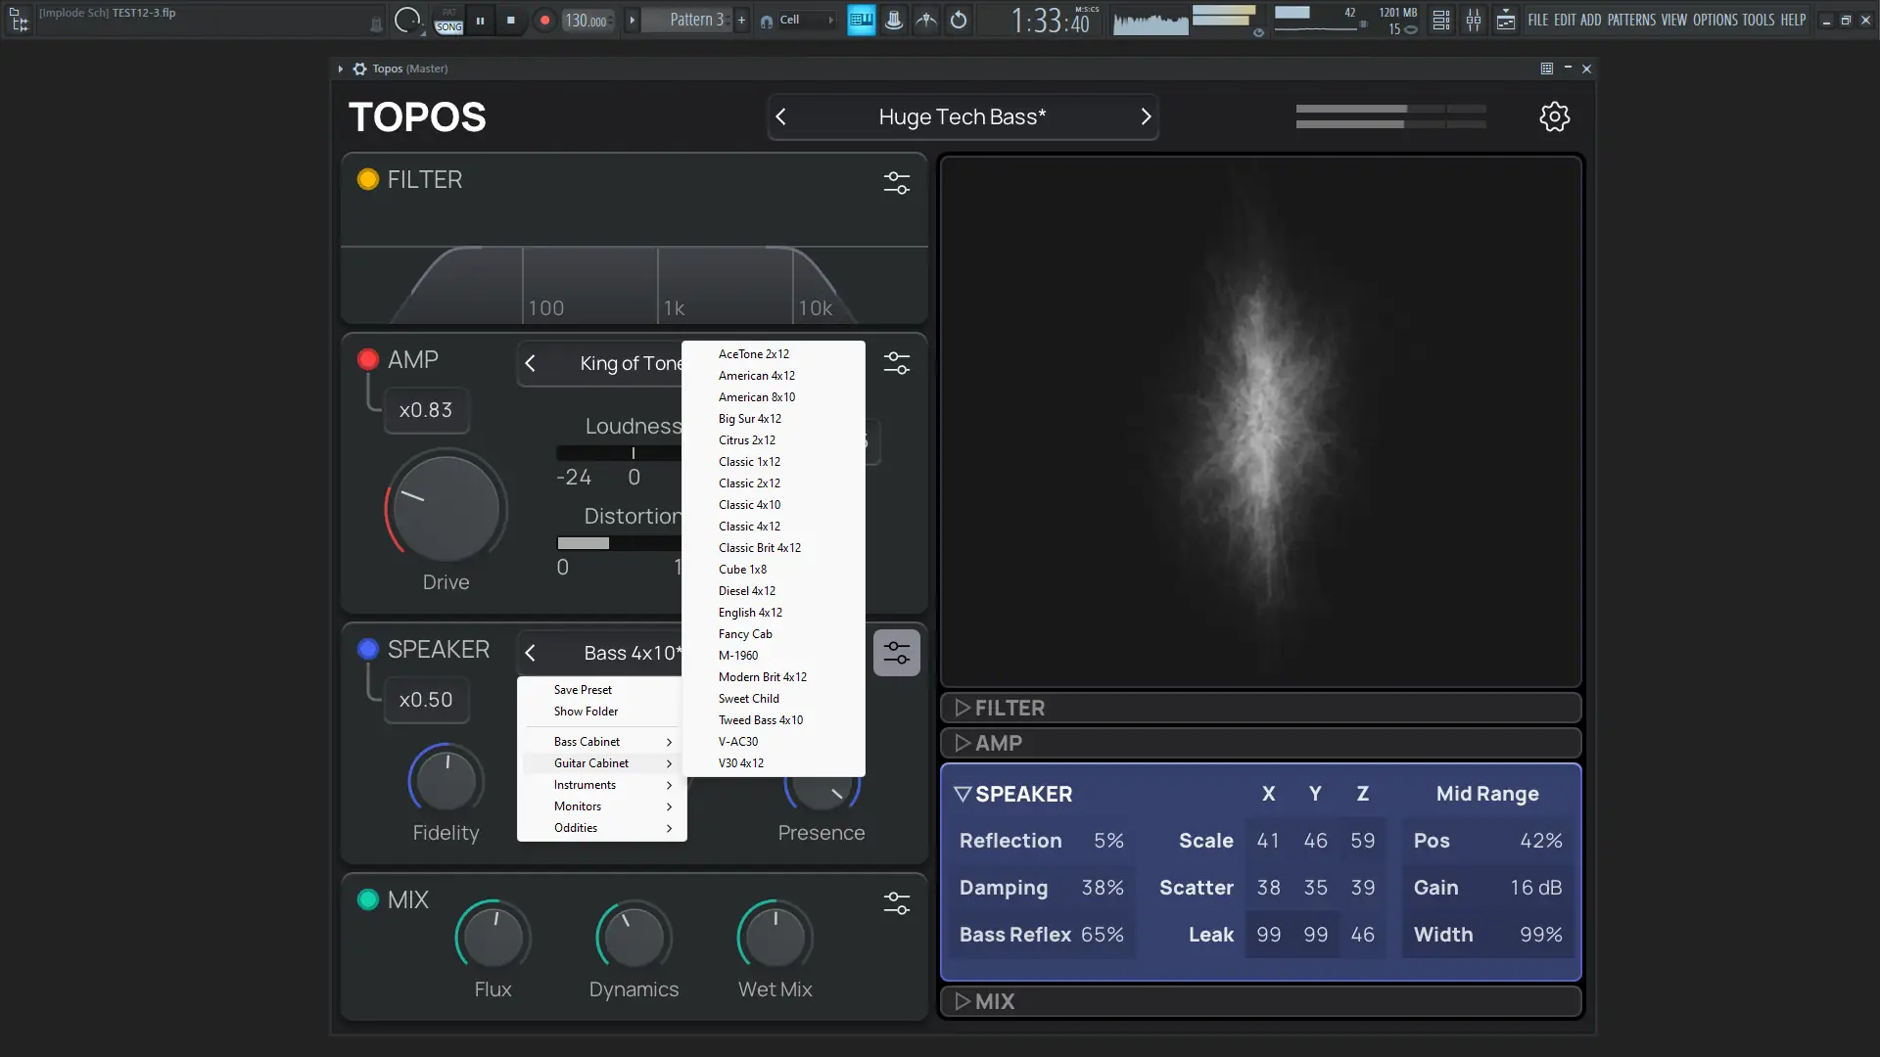Stop playback with the stop button
The image size is (1880, 1057).
511,20
